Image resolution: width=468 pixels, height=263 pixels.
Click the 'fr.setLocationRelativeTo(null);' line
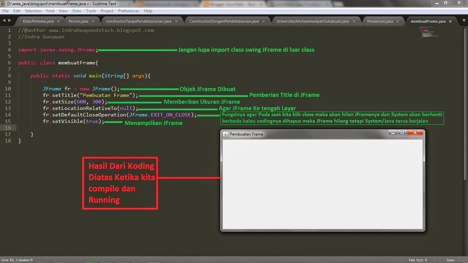(90, 108)
